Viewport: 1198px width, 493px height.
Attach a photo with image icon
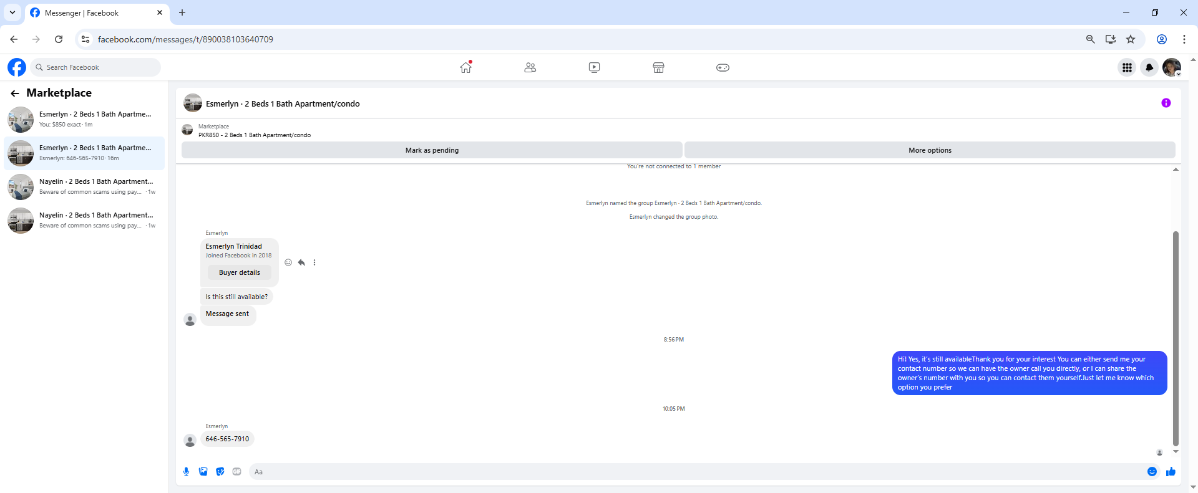tap(203, 472)
